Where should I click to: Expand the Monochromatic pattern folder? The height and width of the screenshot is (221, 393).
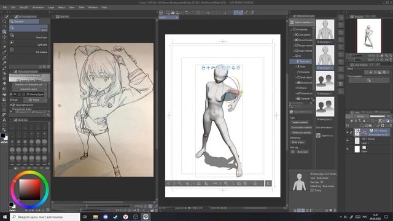pos(294,40)
